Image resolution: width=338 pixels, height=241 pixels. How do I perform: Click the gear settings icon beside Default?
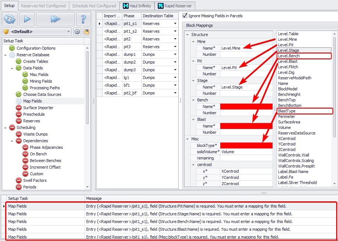tap(77, 32)
